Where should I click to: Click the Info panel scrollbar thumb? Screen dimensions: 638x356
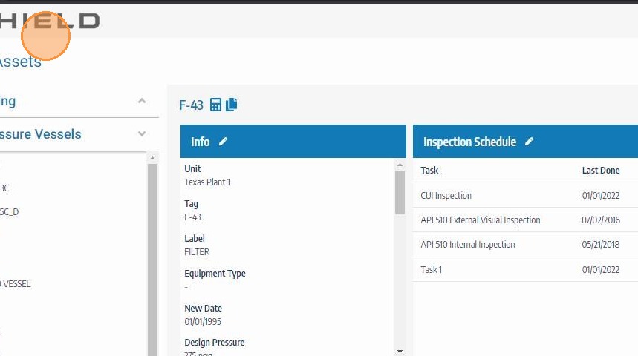coord(400,192)
